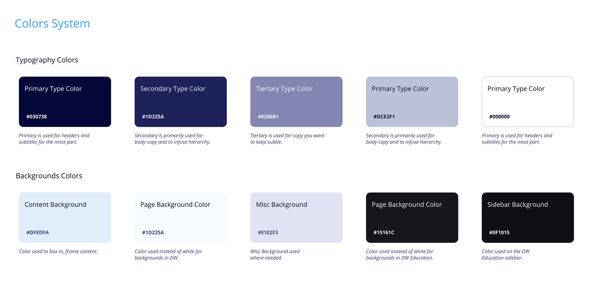This screenshot has width=590, height=282.
Task: Click the #DCE2F1 Primary Type Color swatch
Action: (412, 102)
